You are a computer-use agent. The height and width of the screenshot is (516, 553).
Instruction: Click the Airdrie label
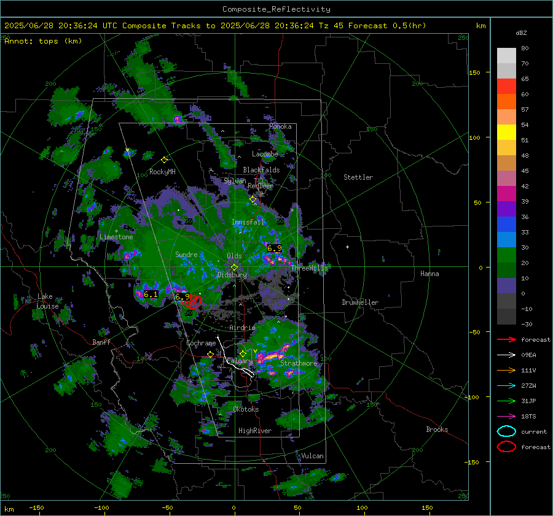242,328
